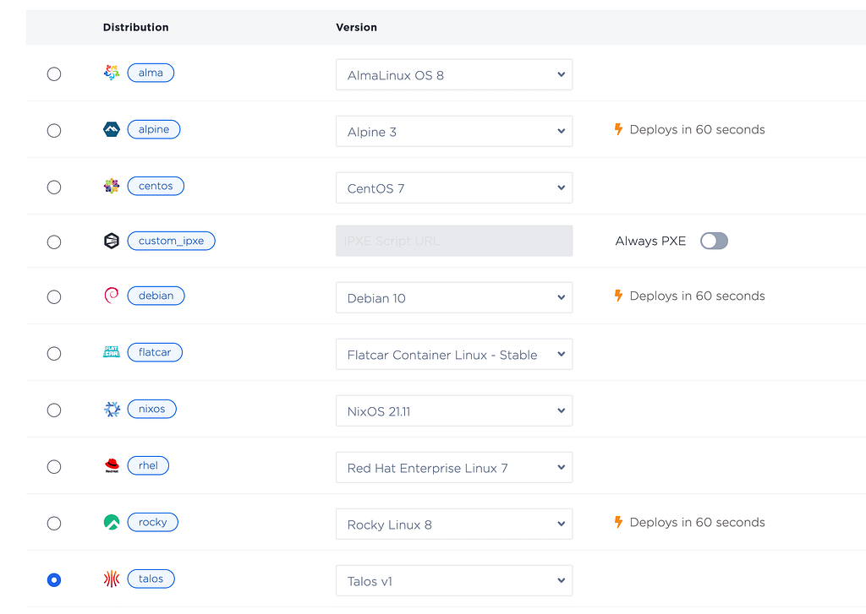Open the Talos v1 version dropdown

(454, 581)
